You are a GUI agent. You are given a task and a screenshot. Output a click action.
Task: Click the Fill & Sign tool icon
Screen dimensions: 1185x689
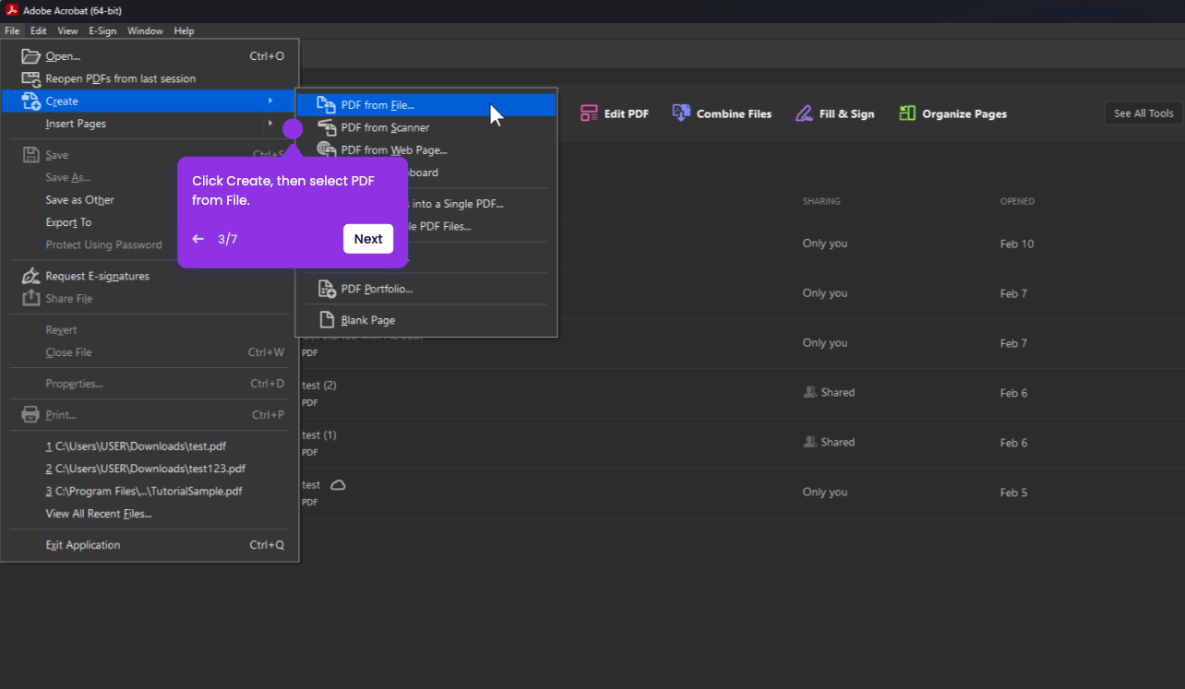804,113
